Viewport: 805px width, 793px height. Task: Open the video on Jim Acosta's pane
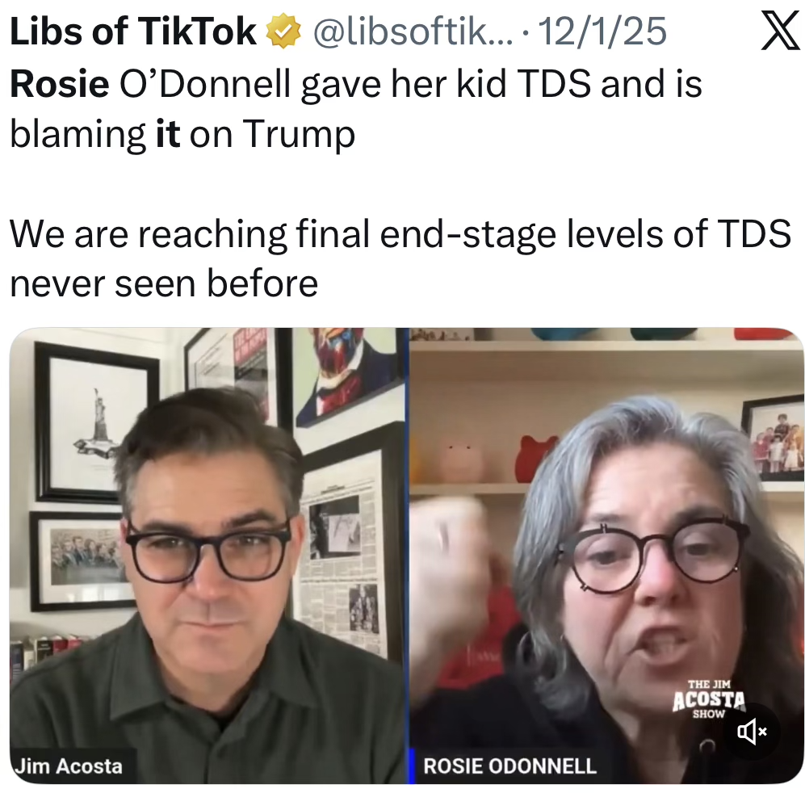click(209, 556)
